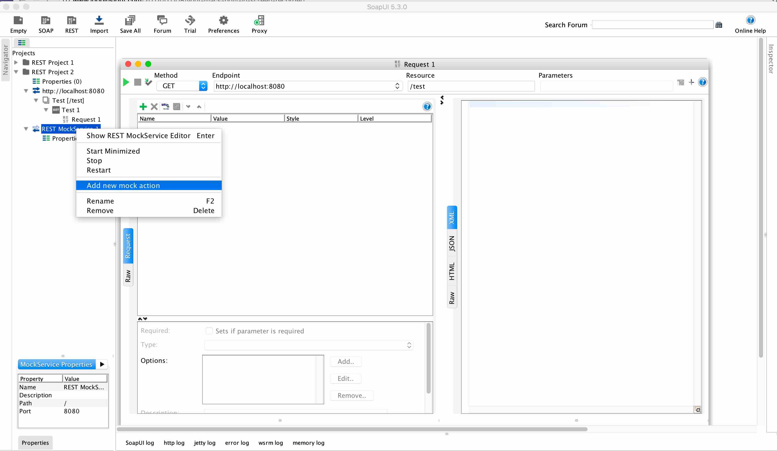Viewport: 777px width, 451px height.
Task: Click in the Search Forum field
Action: click(x=653, y=25)
